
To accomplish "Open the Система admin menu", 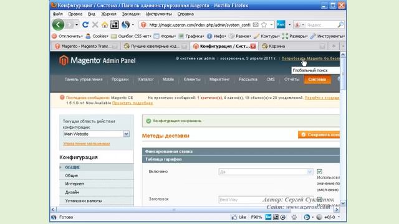I will point(317,80).
